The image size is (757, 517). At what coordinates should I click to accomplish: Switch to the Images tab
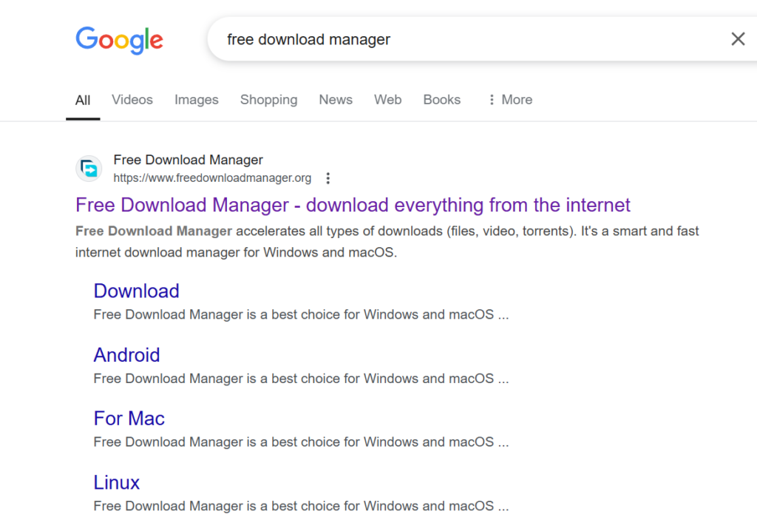(x=196, y=100)
